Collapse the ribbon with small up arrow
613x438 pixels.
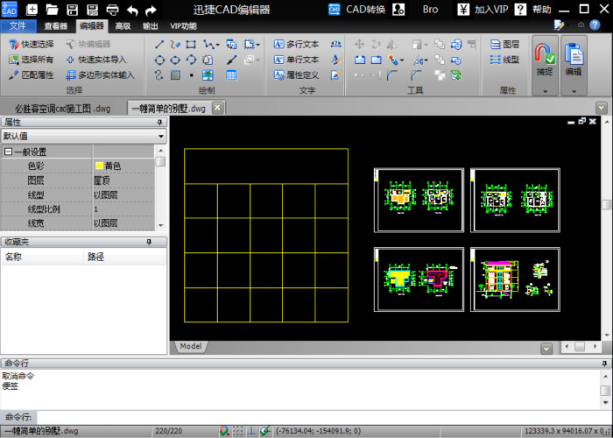[x=581, y=25]
